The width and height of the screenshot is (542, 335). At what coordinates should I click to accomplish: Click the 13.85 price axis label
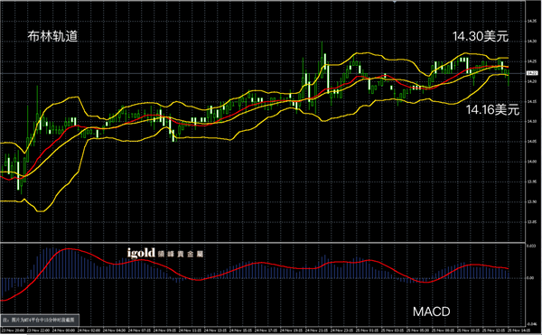click(531, 222)
